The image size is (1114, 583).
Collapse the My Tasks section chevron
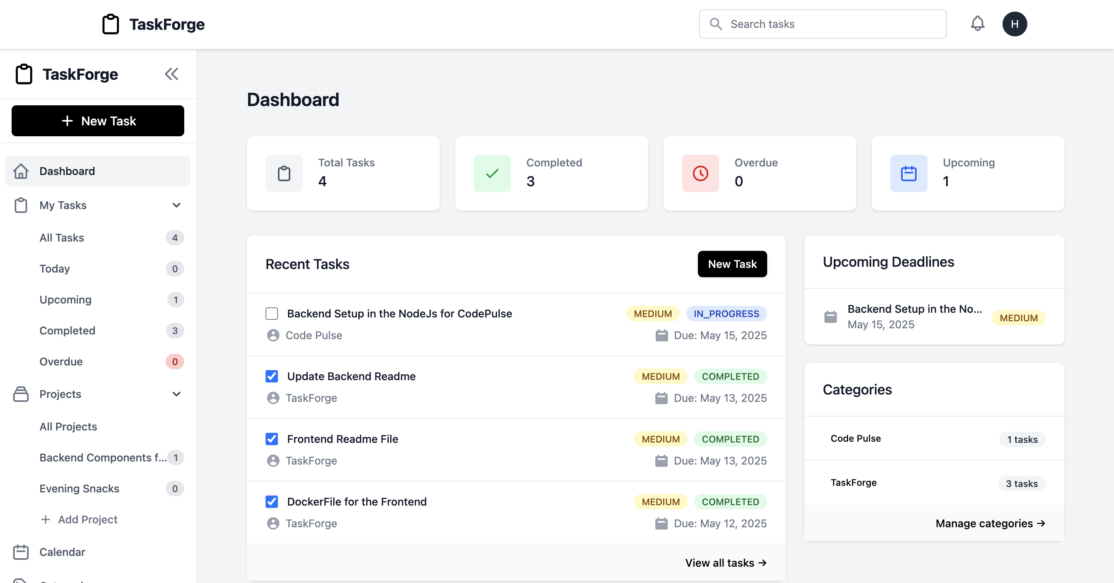[176, 205]
